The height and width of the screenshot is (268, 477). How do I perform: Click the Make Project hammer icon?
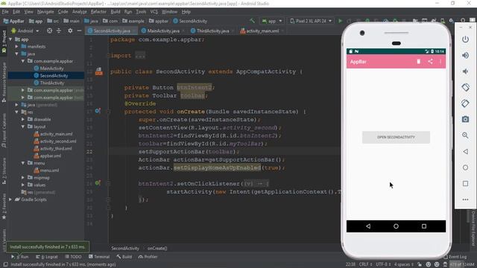[252, 21]
